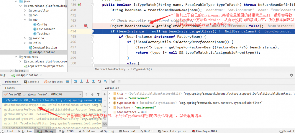
Task: Open the thread selector dropdown "main"@1
Action: click(x=42, y=94)
